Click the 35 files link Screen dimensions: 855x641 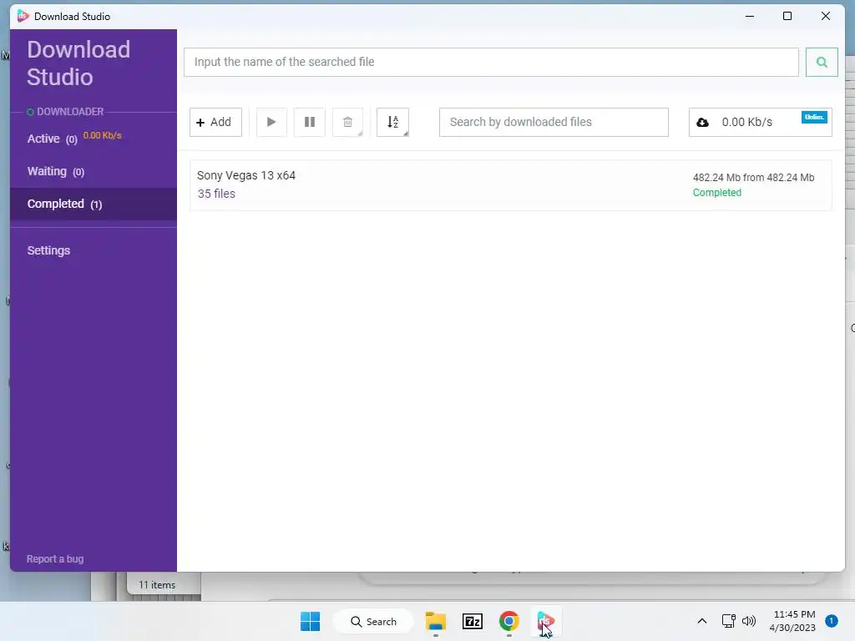point(216,194)
